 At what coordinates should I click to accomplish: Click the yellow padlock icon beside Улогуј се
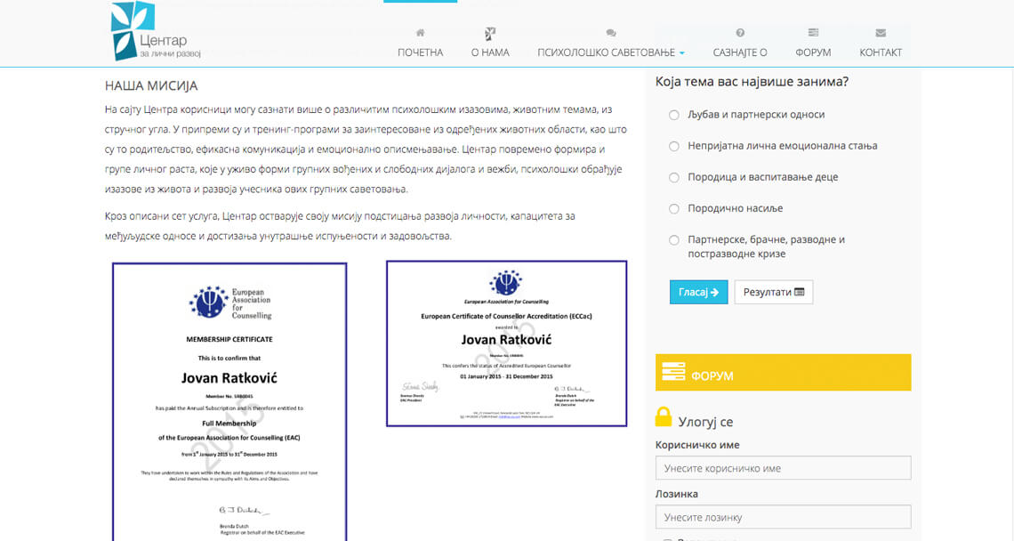[664, 416]
